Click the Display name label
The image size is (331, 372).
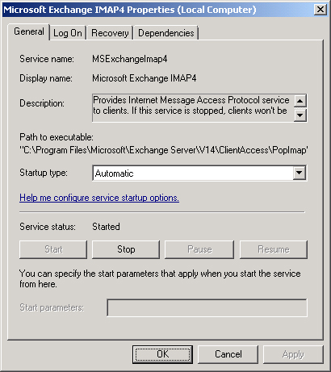[x=46, y=78]
